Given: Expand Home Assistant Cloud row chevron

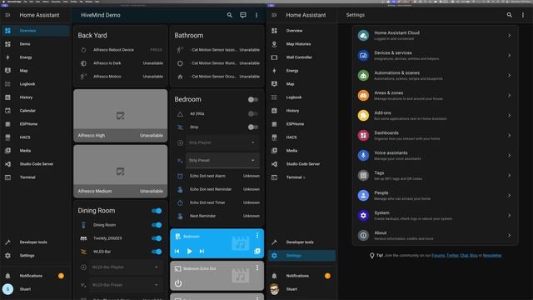Looking at the screenshot, I should 509,35.
